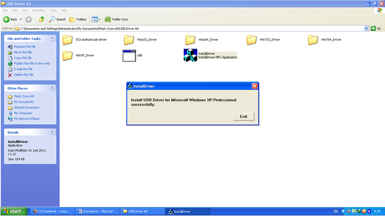Open the Views dropdown in toolbar
Viewport: 385px width, 216px height.
tap(96, 20)
